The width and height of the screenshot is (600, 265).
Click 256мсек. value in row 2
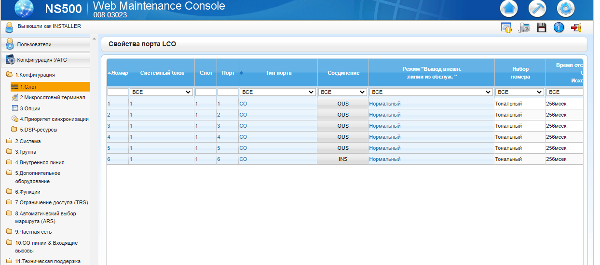coord(557,115)
